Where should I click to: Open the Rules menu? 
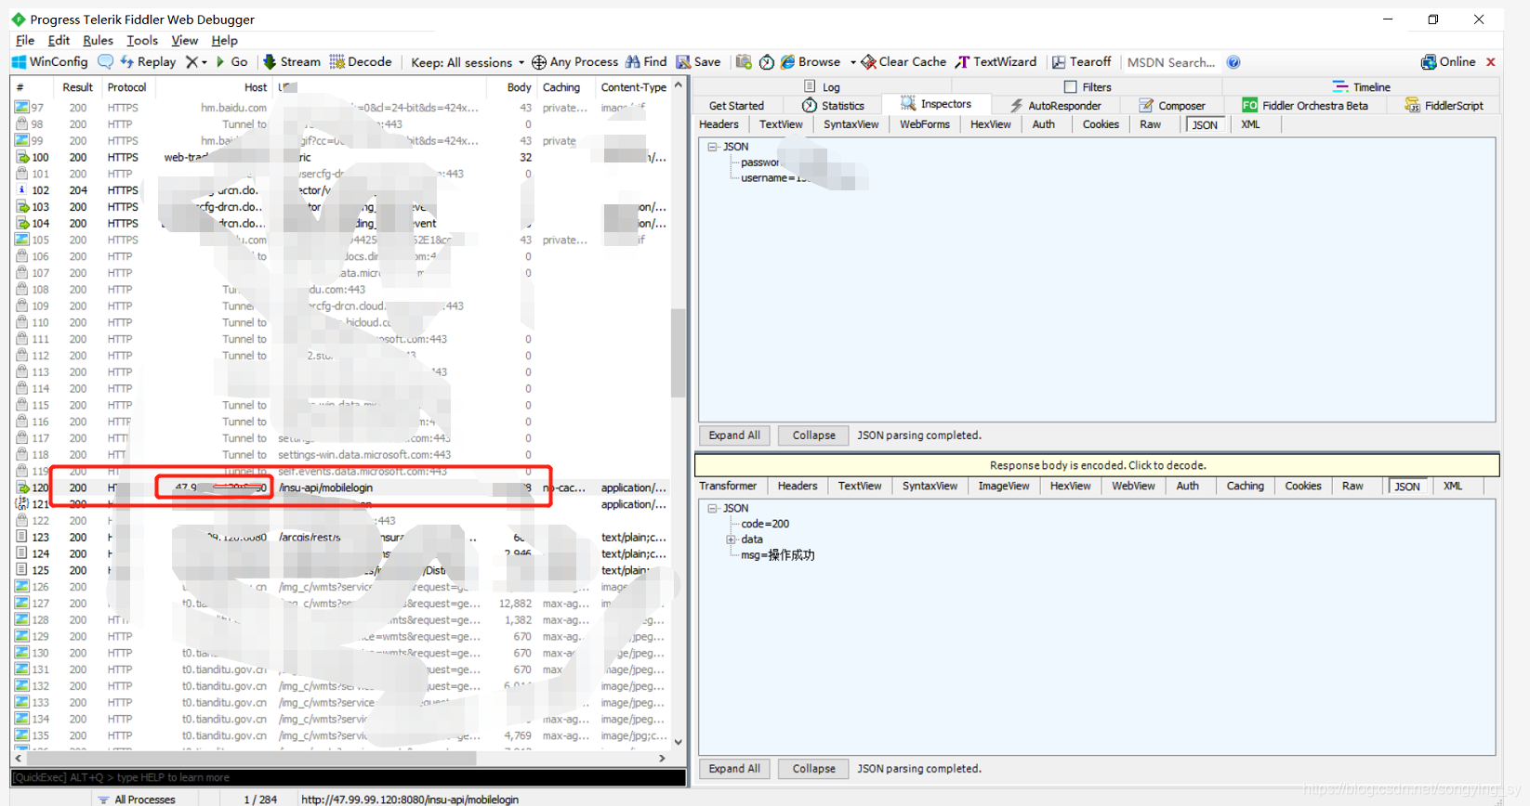click(98, 40)
